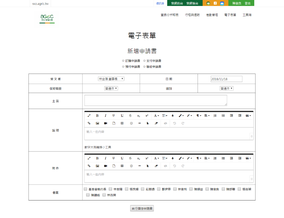
Task: Click the 自行保存申請書 button
Action: click(x=142, y=208)
